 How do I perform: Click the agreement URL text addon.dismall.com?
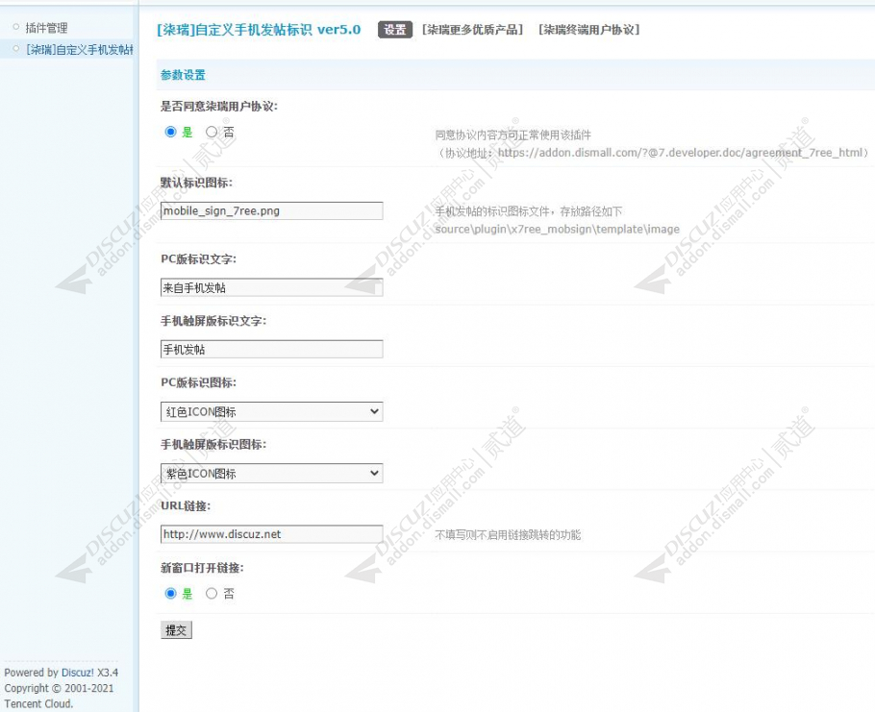(x=680, y=153)
